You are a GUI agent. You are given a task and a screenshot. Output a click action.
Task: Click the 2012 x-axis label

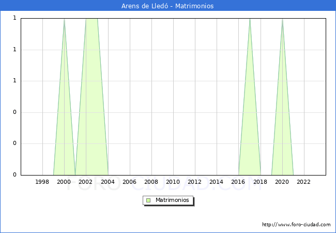pos(194,182)
